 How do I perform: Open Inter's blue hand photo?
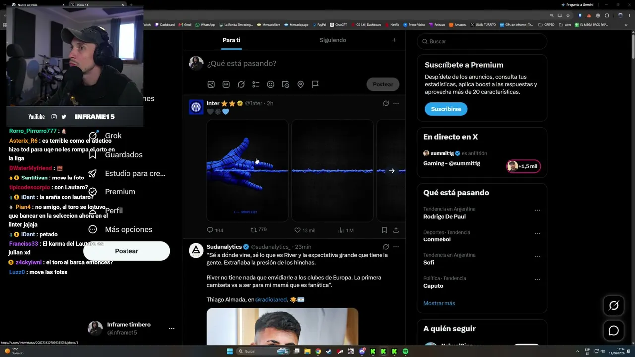click(x=248, y=171)
